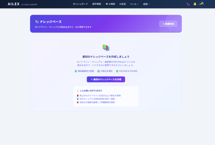The image size is (215, 145).
Task: Click the orange book icon for 法改正の通達
Action: [x=78, y=102]
